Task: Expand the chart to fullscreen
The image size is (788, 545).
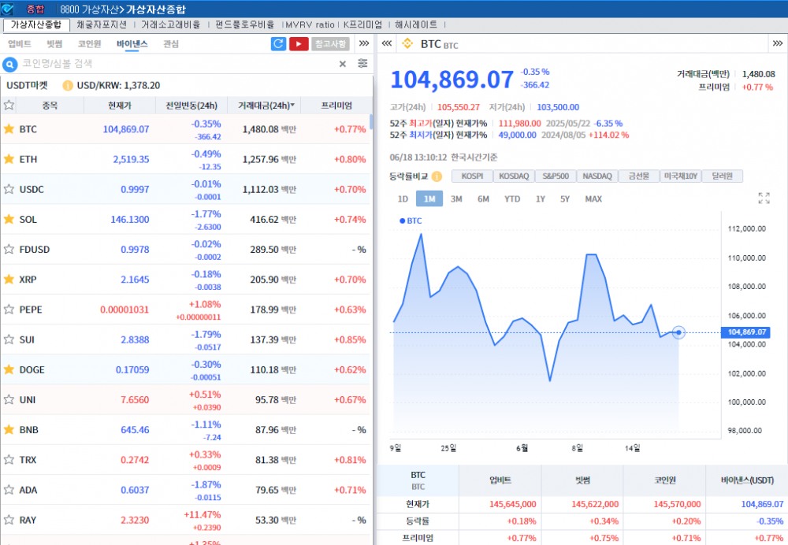Action: (764, 198)
